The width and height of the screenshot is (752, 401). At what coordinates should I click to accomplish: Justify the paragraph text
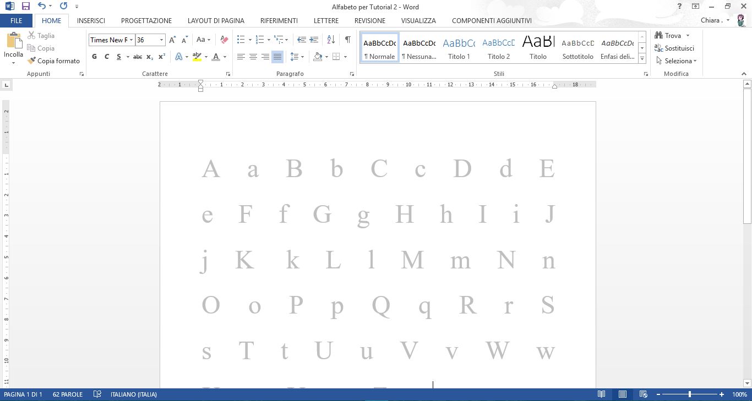[277, 57]
